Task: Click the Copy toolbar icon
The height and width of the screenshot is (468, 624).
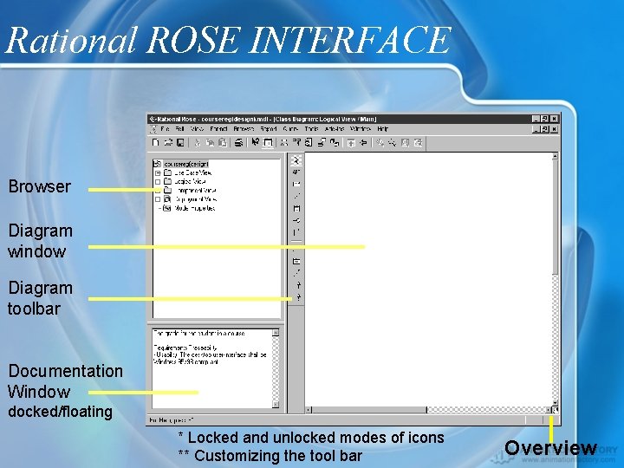Action: click(210, 142)
